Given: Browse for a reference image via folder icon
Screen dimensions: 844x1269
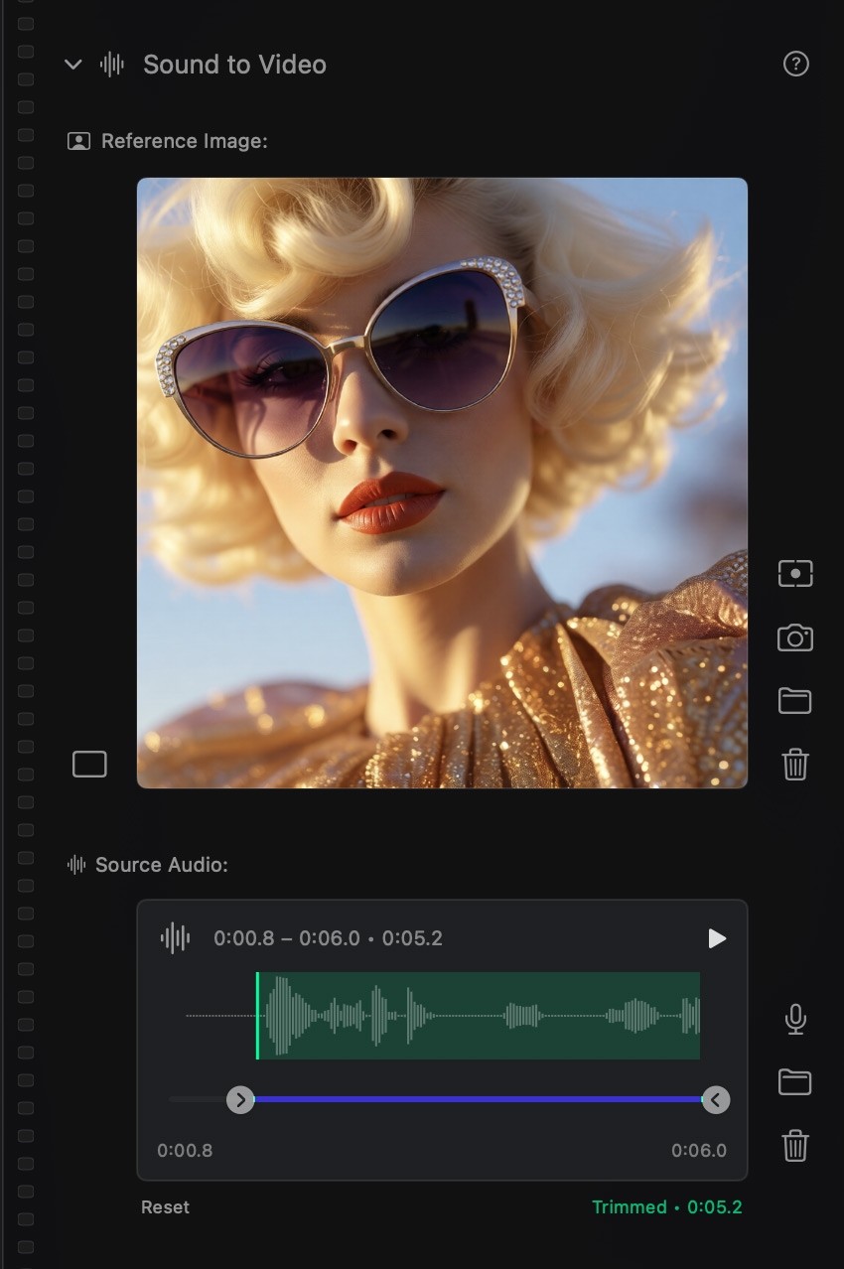Looking at the screenshot, I should (x=794, y=700).
